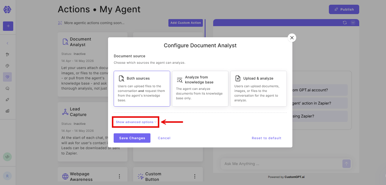The height and width of the screenshot is (185, 386).
Task: Select the Both sources option card
Action: (x=142, y=89)
